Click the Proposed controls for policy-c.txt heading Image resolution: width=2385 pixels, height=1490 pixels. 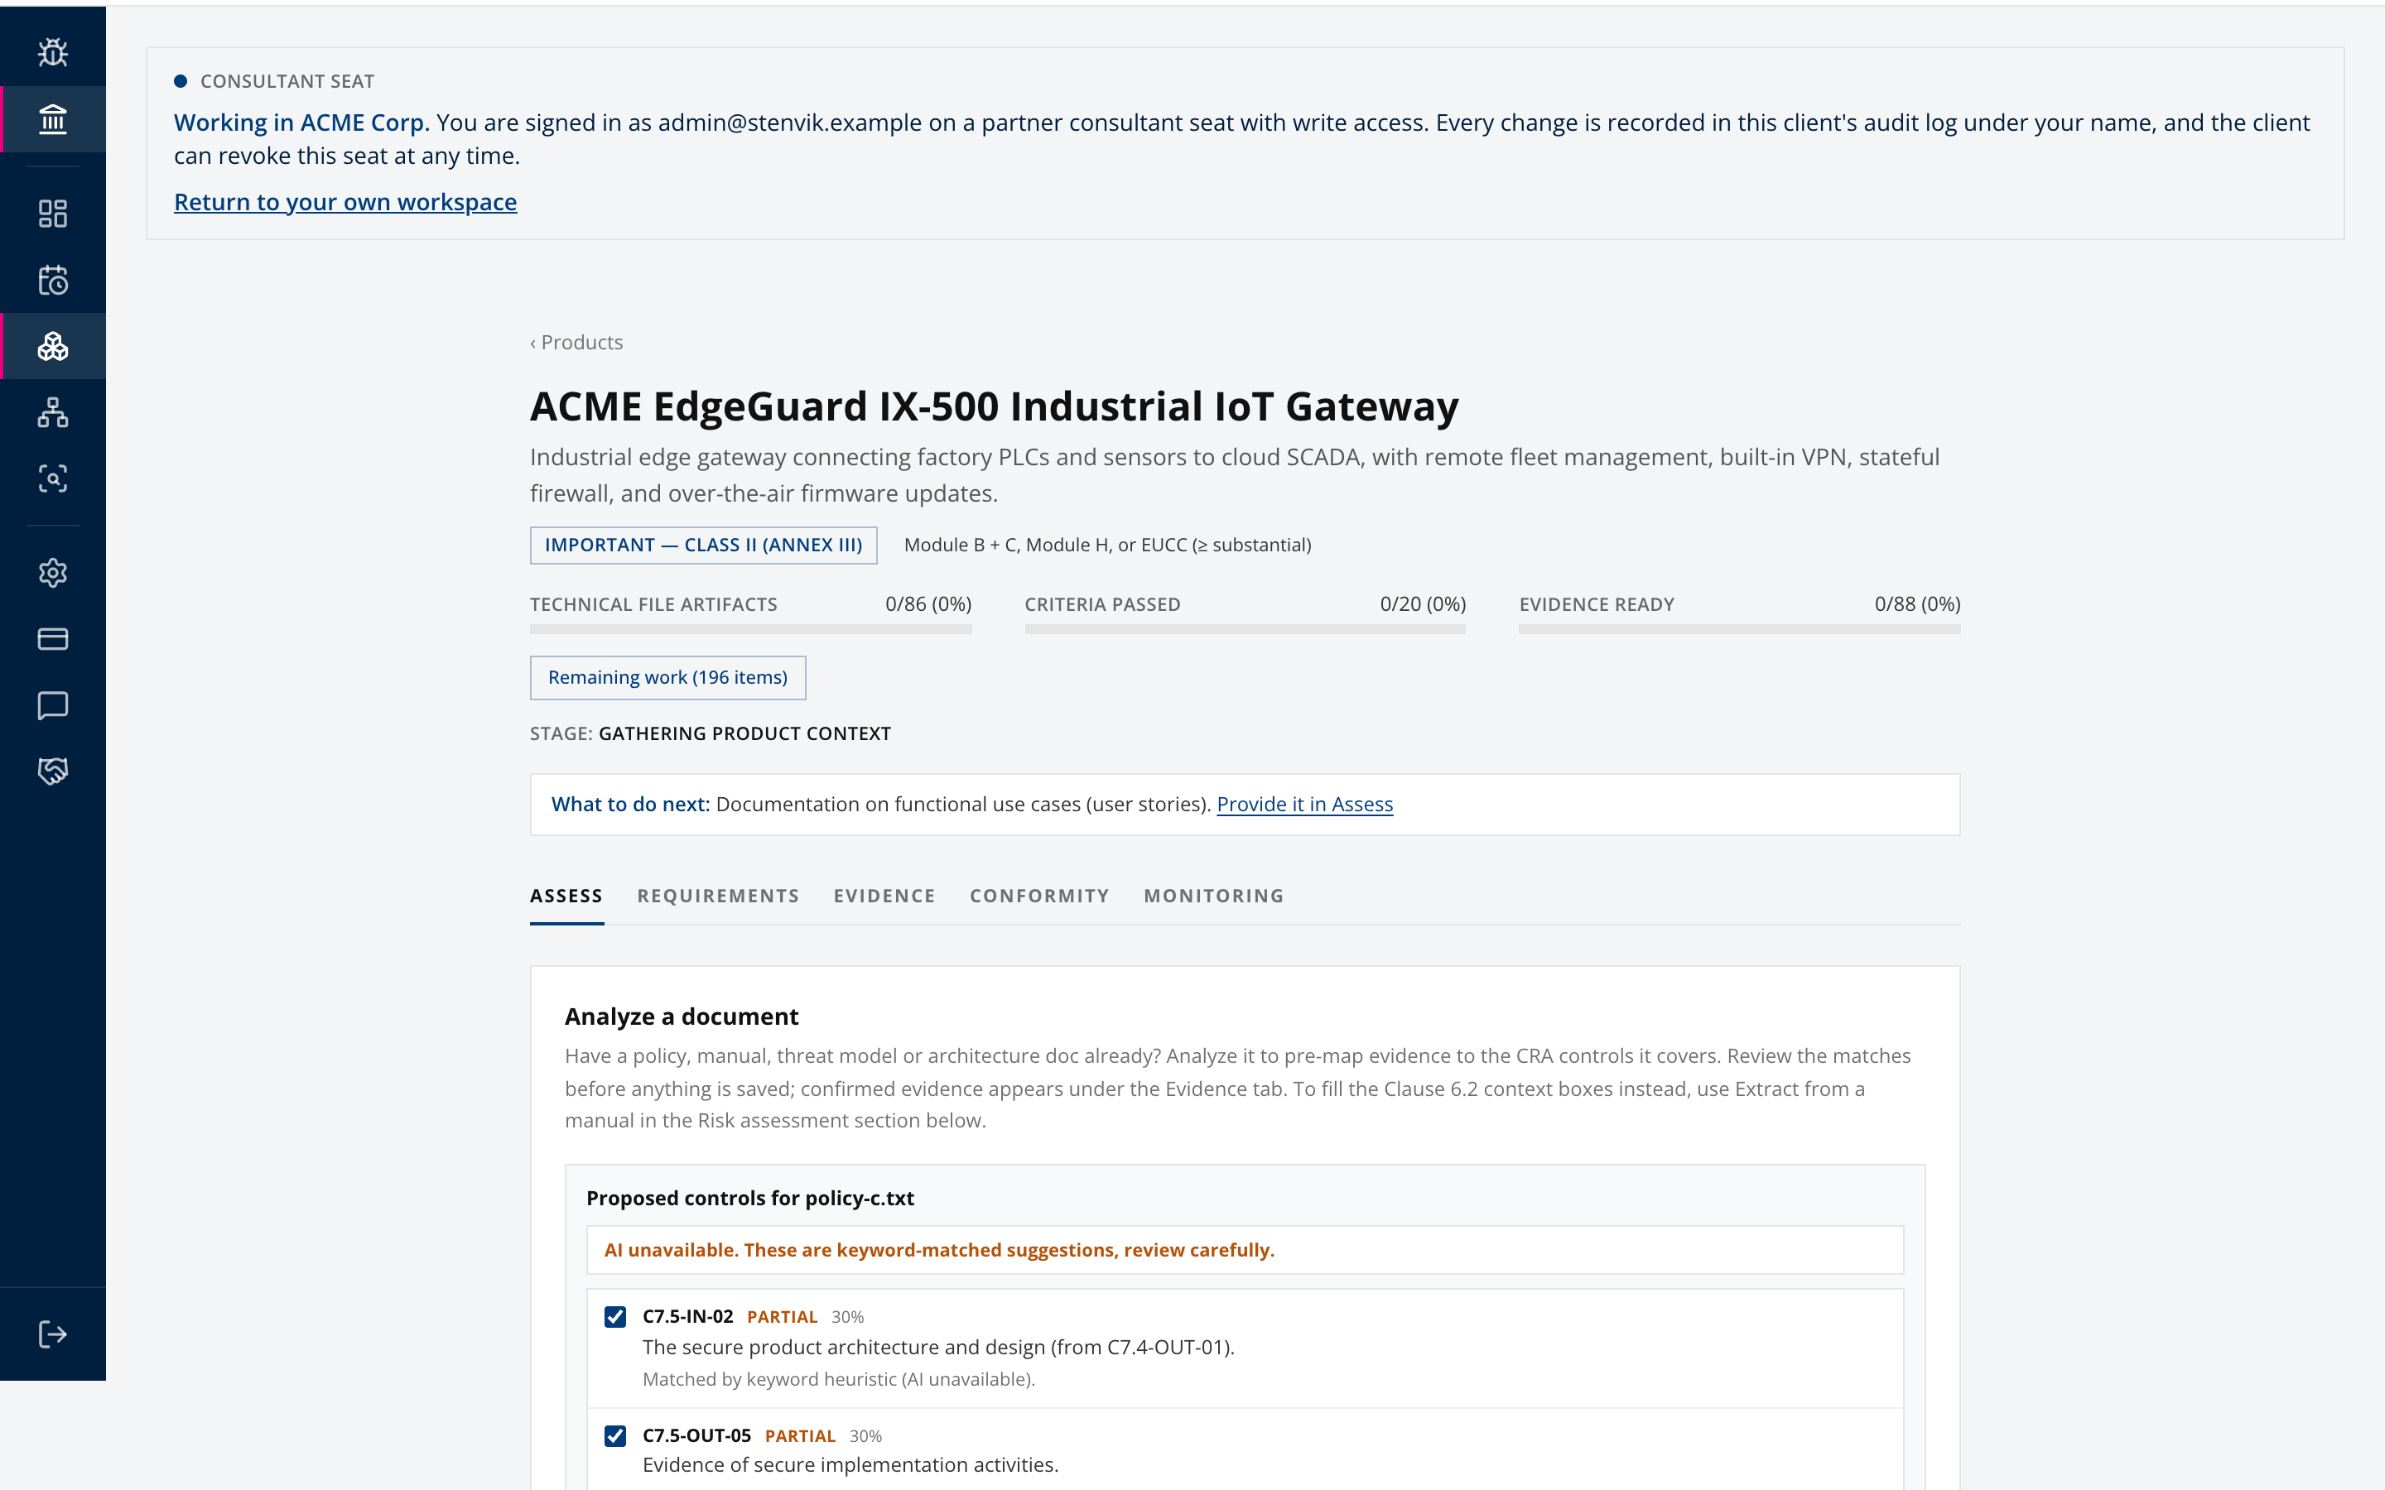pyautogui.click(x=750, y=1199)
